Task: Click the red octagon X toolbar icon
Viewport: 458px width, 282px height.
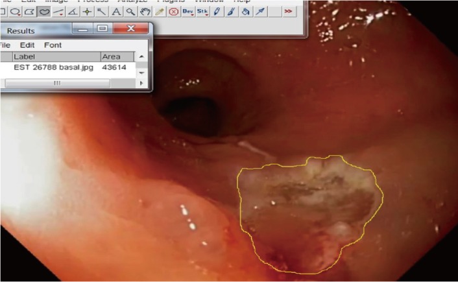Action: coord(174,12)
